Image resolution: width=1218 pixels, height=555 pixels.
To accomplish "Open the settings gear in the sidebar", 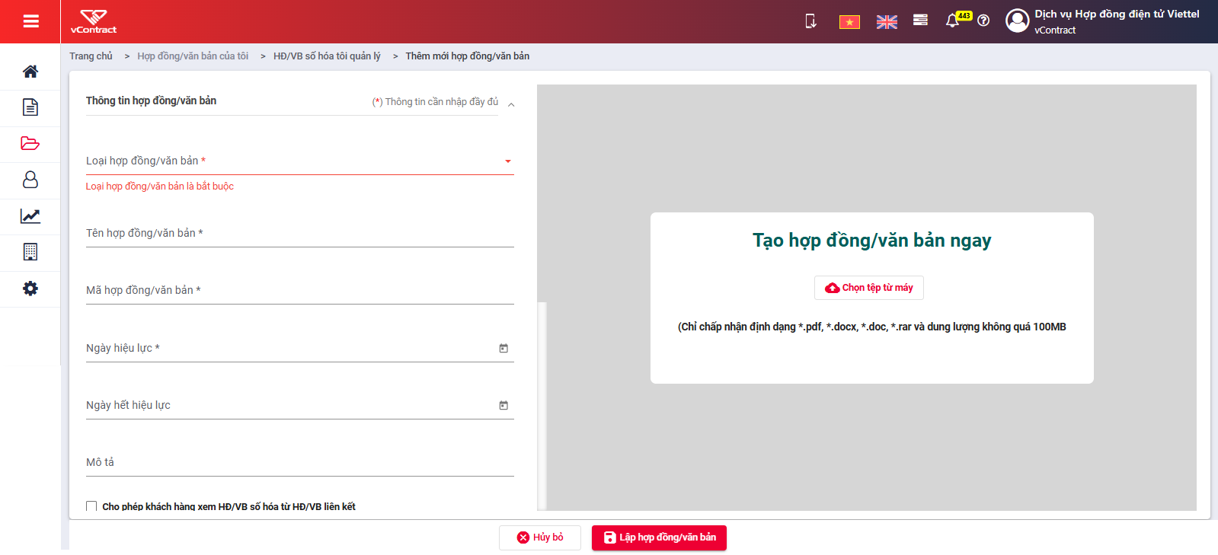I will click(30, 289).
